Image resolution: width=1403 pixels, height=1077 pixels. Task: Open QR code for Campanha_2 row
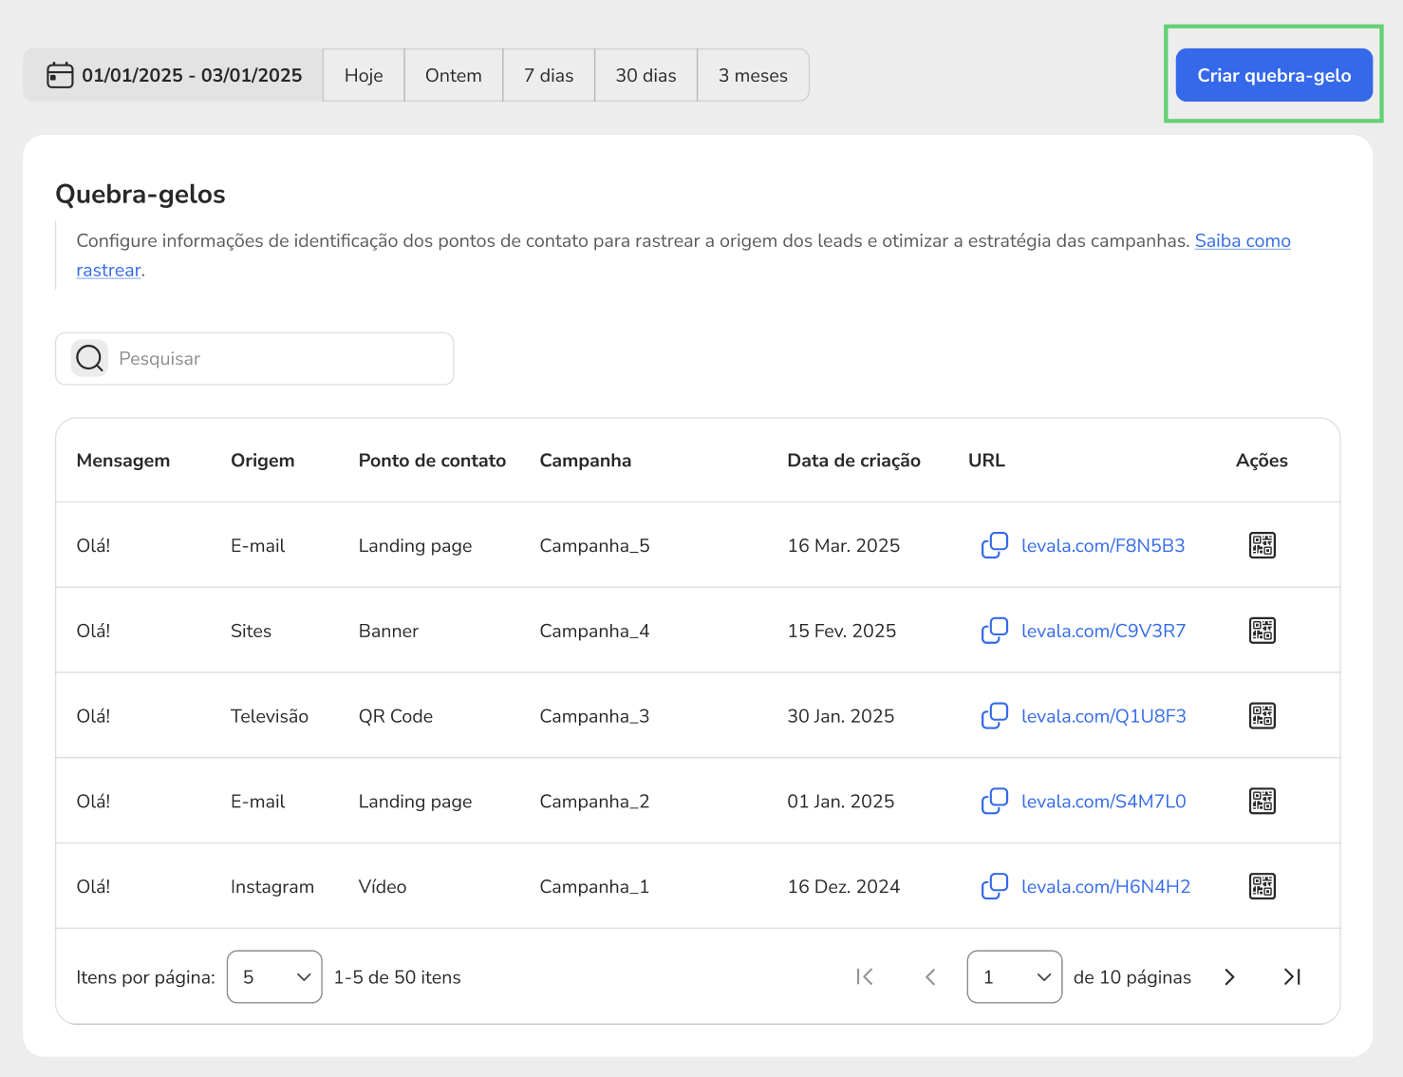coord(1262,802)
